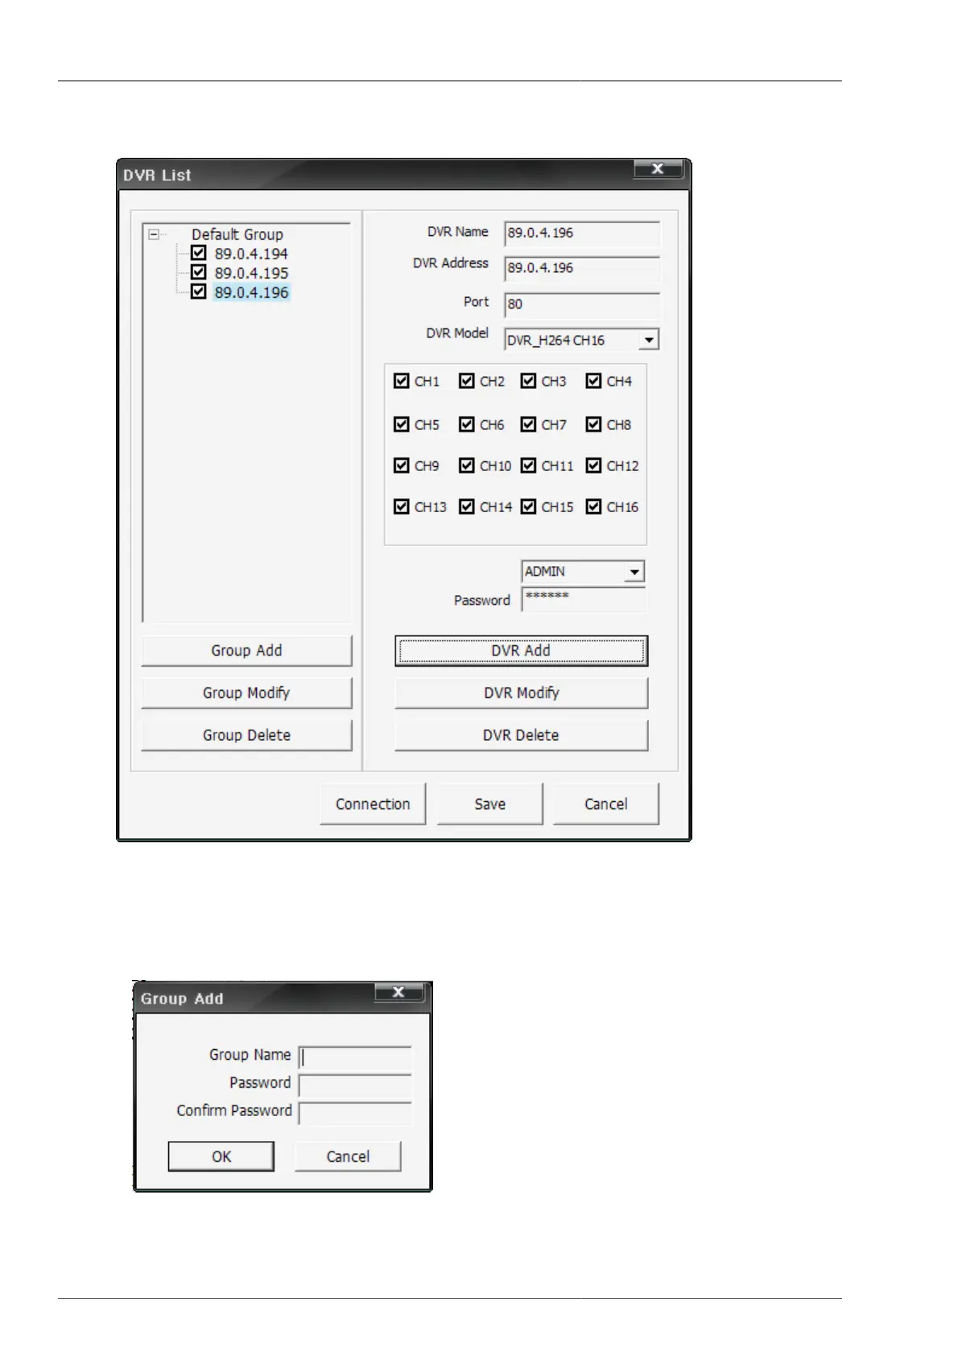Image resolution: width=958 pixels, height=1356 pixels.
Task: Uncheck the 89.0.4.196 DVR checkbox
Action: click(198, 291)
